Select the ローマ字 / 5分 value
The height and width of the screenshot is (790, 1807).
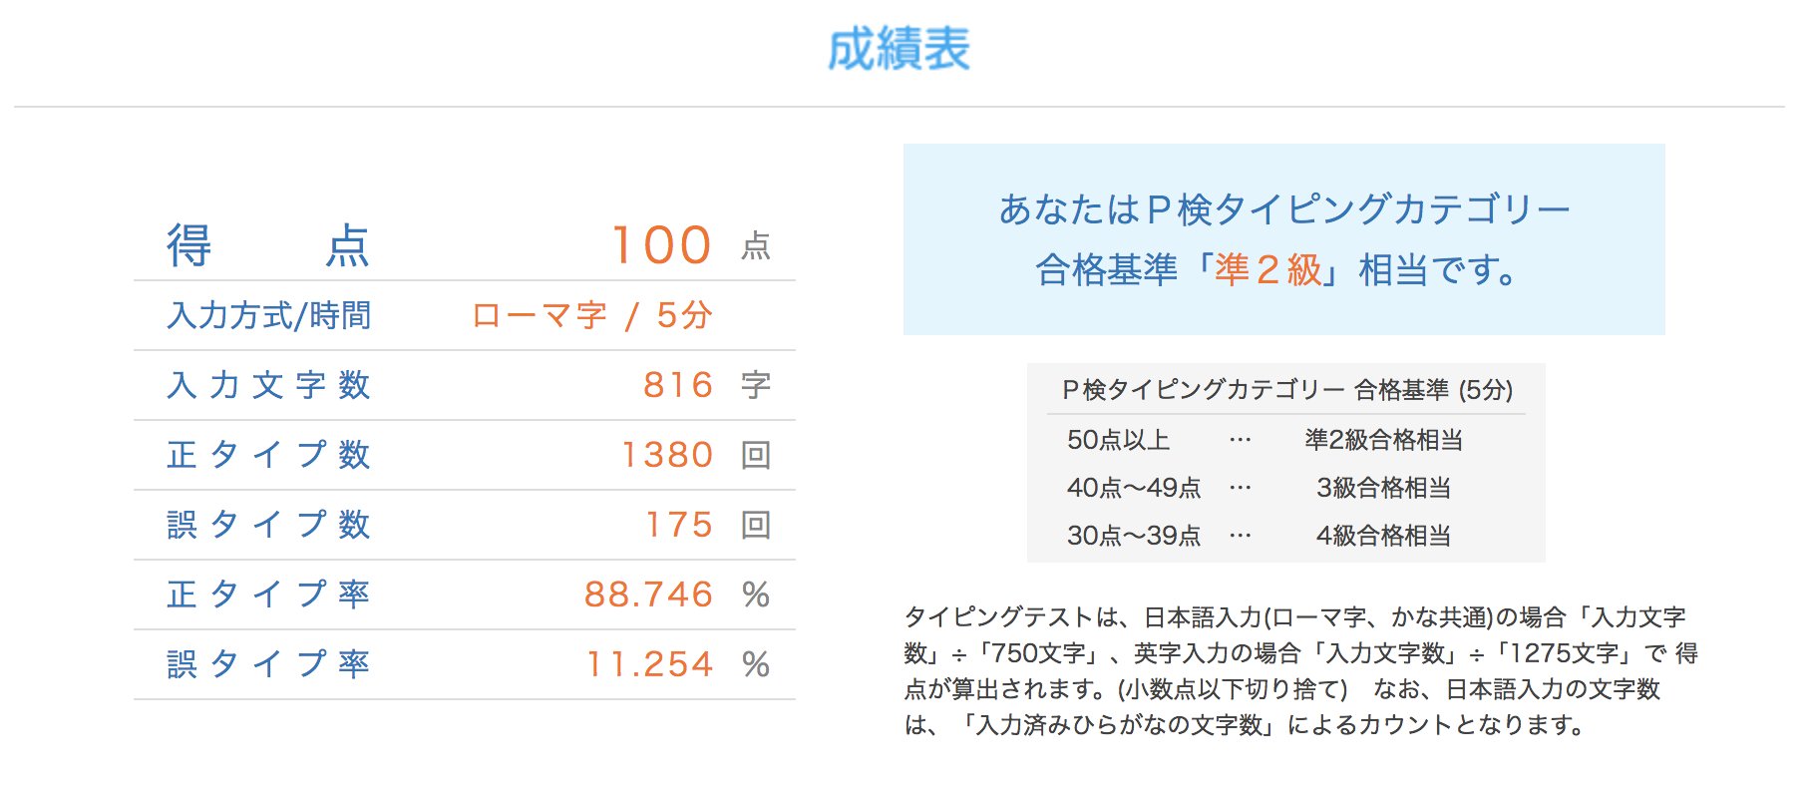pyautogui.click(x=591, y=315)
